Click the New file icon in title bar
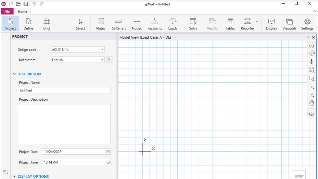Image resolution: width=318 pixels, height=179 pixels. (x=12, y=4)
